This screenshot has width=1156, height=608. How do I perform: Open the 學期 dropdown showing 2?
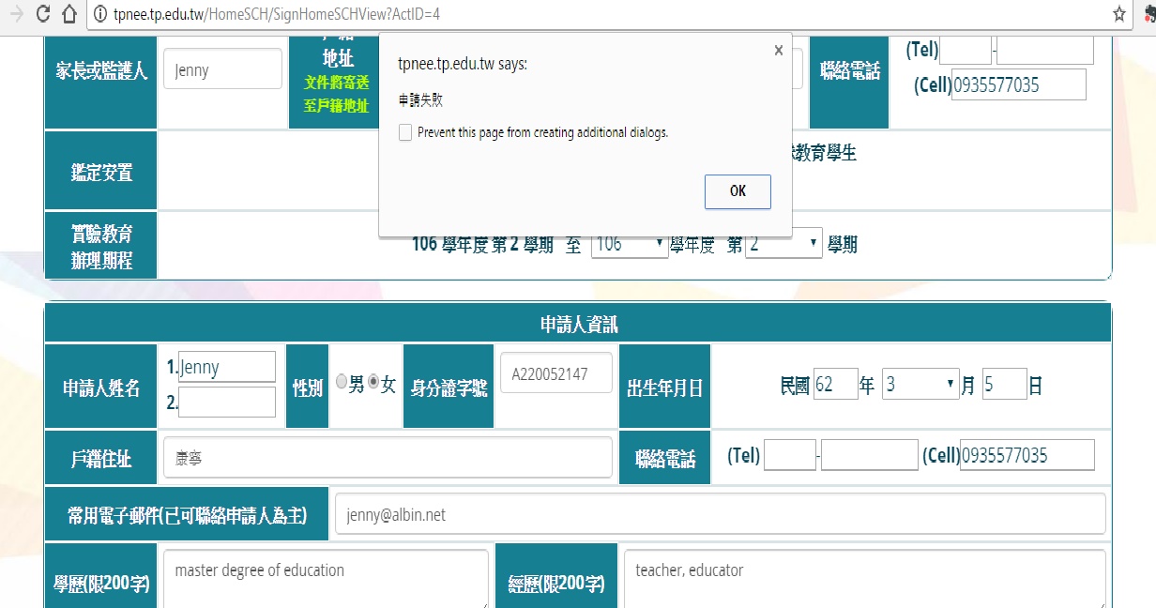pos(783,242)
